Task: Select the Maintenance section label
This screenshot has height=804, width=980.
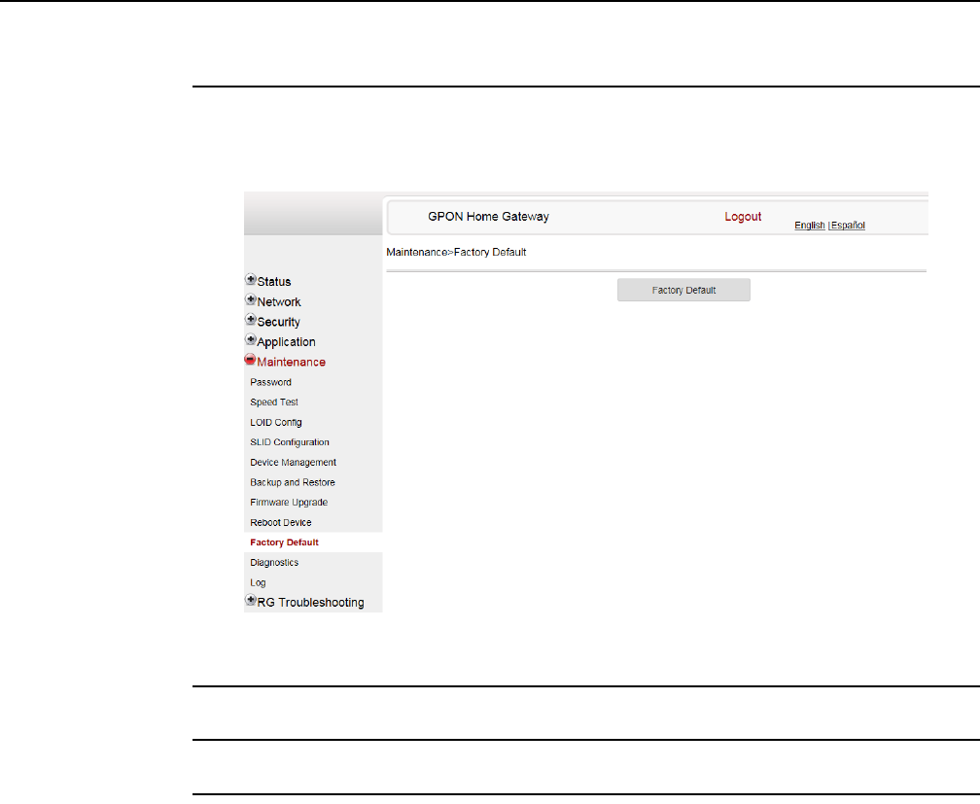Action: (292, 362)
